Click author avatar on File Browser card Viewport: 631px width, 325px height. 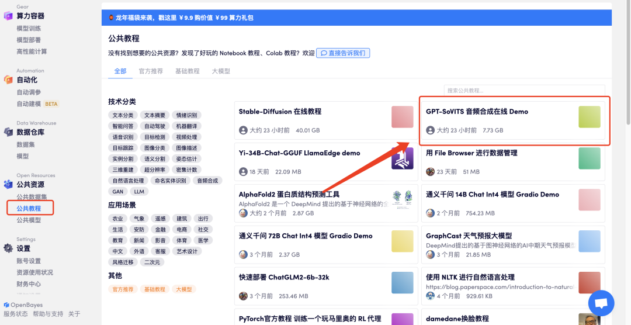[431, 172]
